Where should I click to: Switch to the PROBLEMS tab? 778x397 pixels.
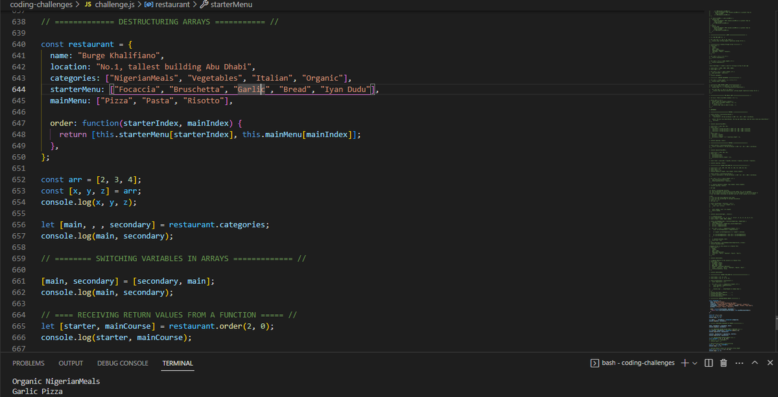pos(29,363)
